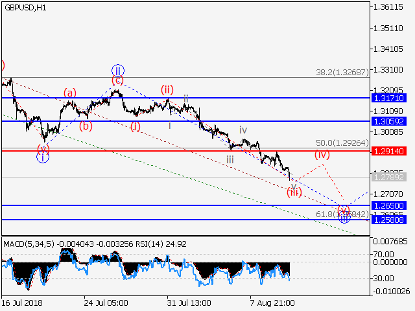The width and height of the screenshot is (415, 311).
Task: Click the gray 1.27892 current price tag
Action: point(389,176)
